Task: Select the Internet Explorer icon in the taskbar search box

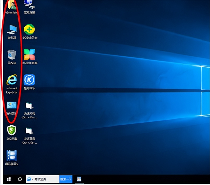Action: click(29, 179)
